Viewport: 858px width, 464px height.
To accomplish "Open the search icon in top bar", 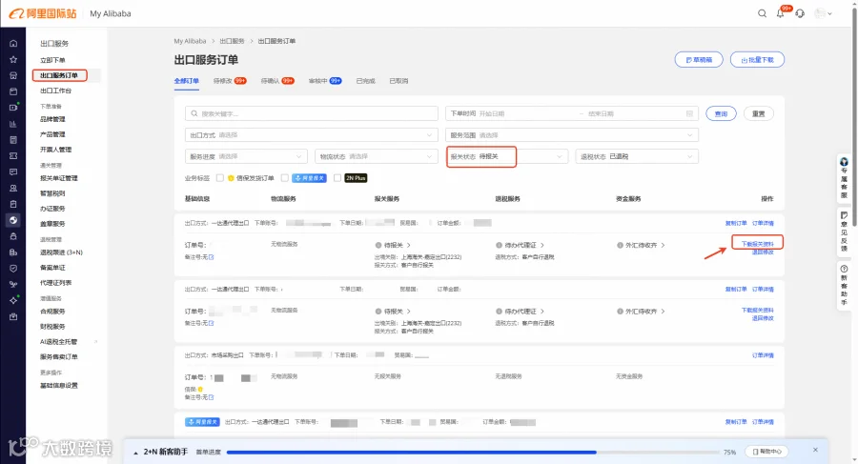I will (762, 13).
